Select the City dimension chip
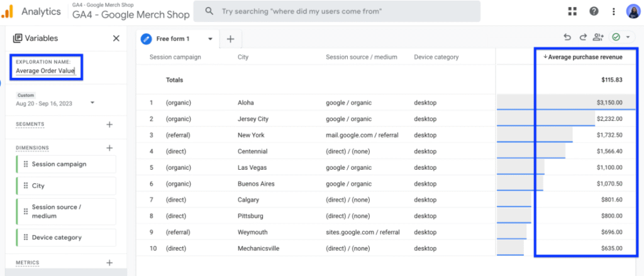 coord(66,185)
